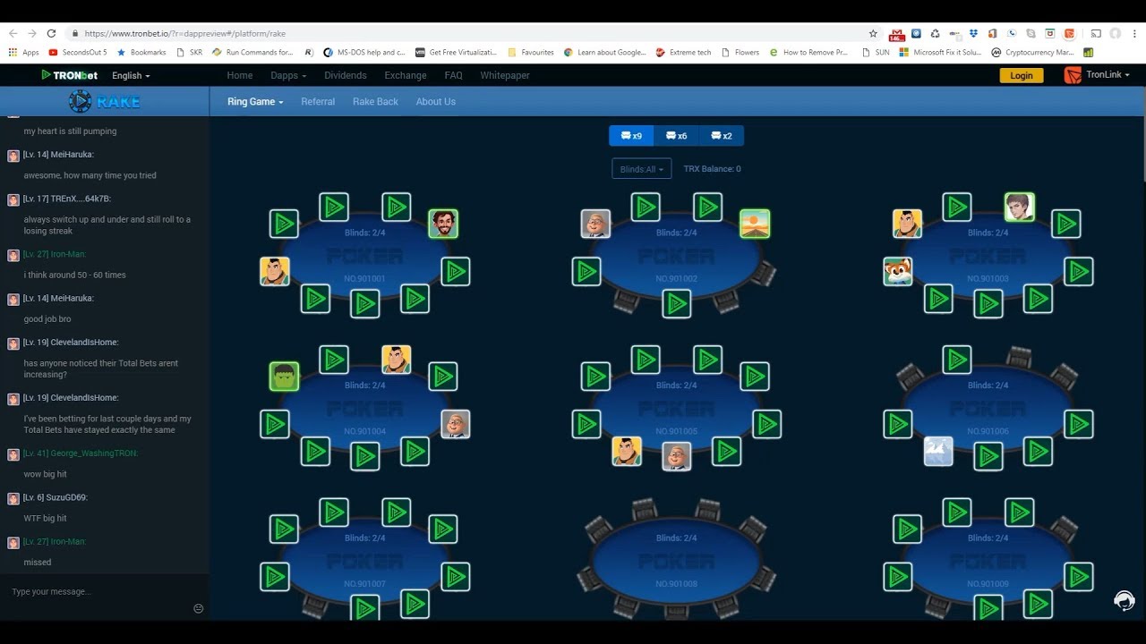
Task: Switch to 6-seat tables (x6)
Action: tap(676, 136)
